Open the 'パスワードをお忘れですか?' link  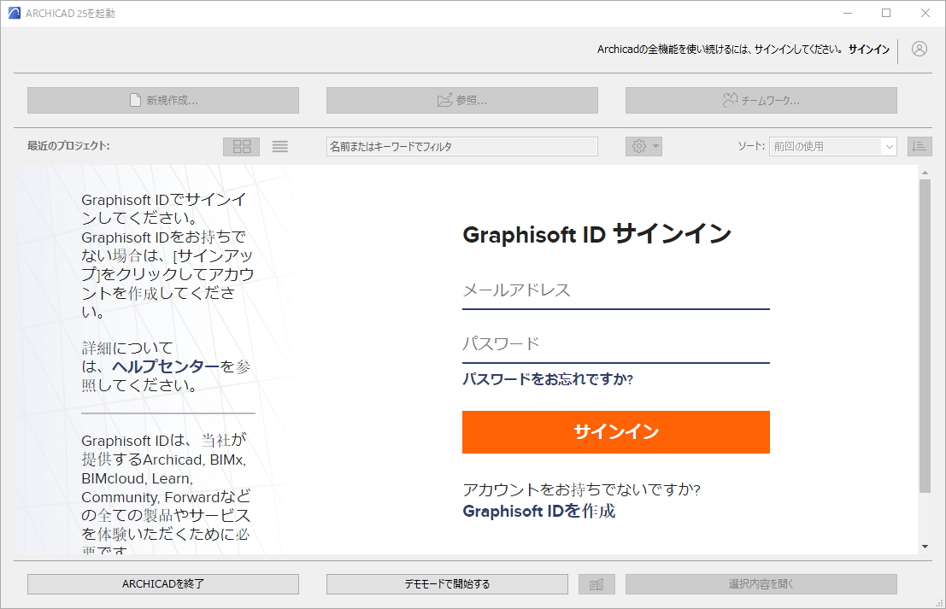click(548, 379)
